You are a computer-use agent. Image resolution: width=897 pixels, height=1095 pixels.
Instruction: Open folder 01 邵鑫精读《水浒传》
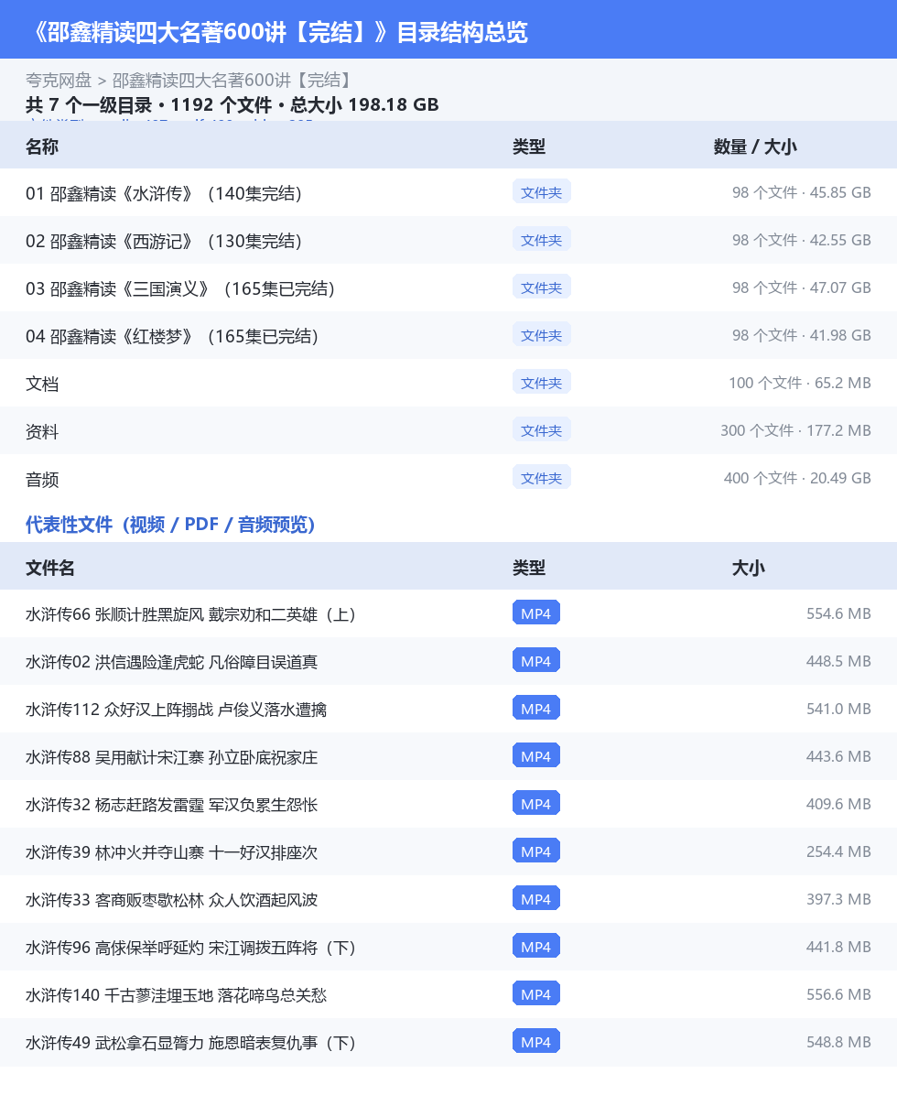point(448,193)
